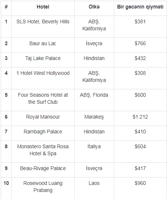Select the ABŞ, Florida cell
The image size is (167, 199).
click(x=94, y=95)
